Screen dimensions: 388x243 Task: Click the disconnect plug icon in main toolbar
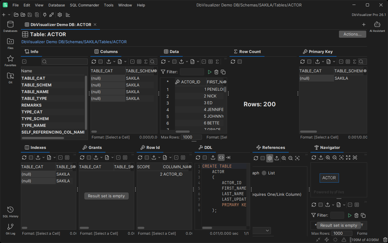tap(51, 15)
